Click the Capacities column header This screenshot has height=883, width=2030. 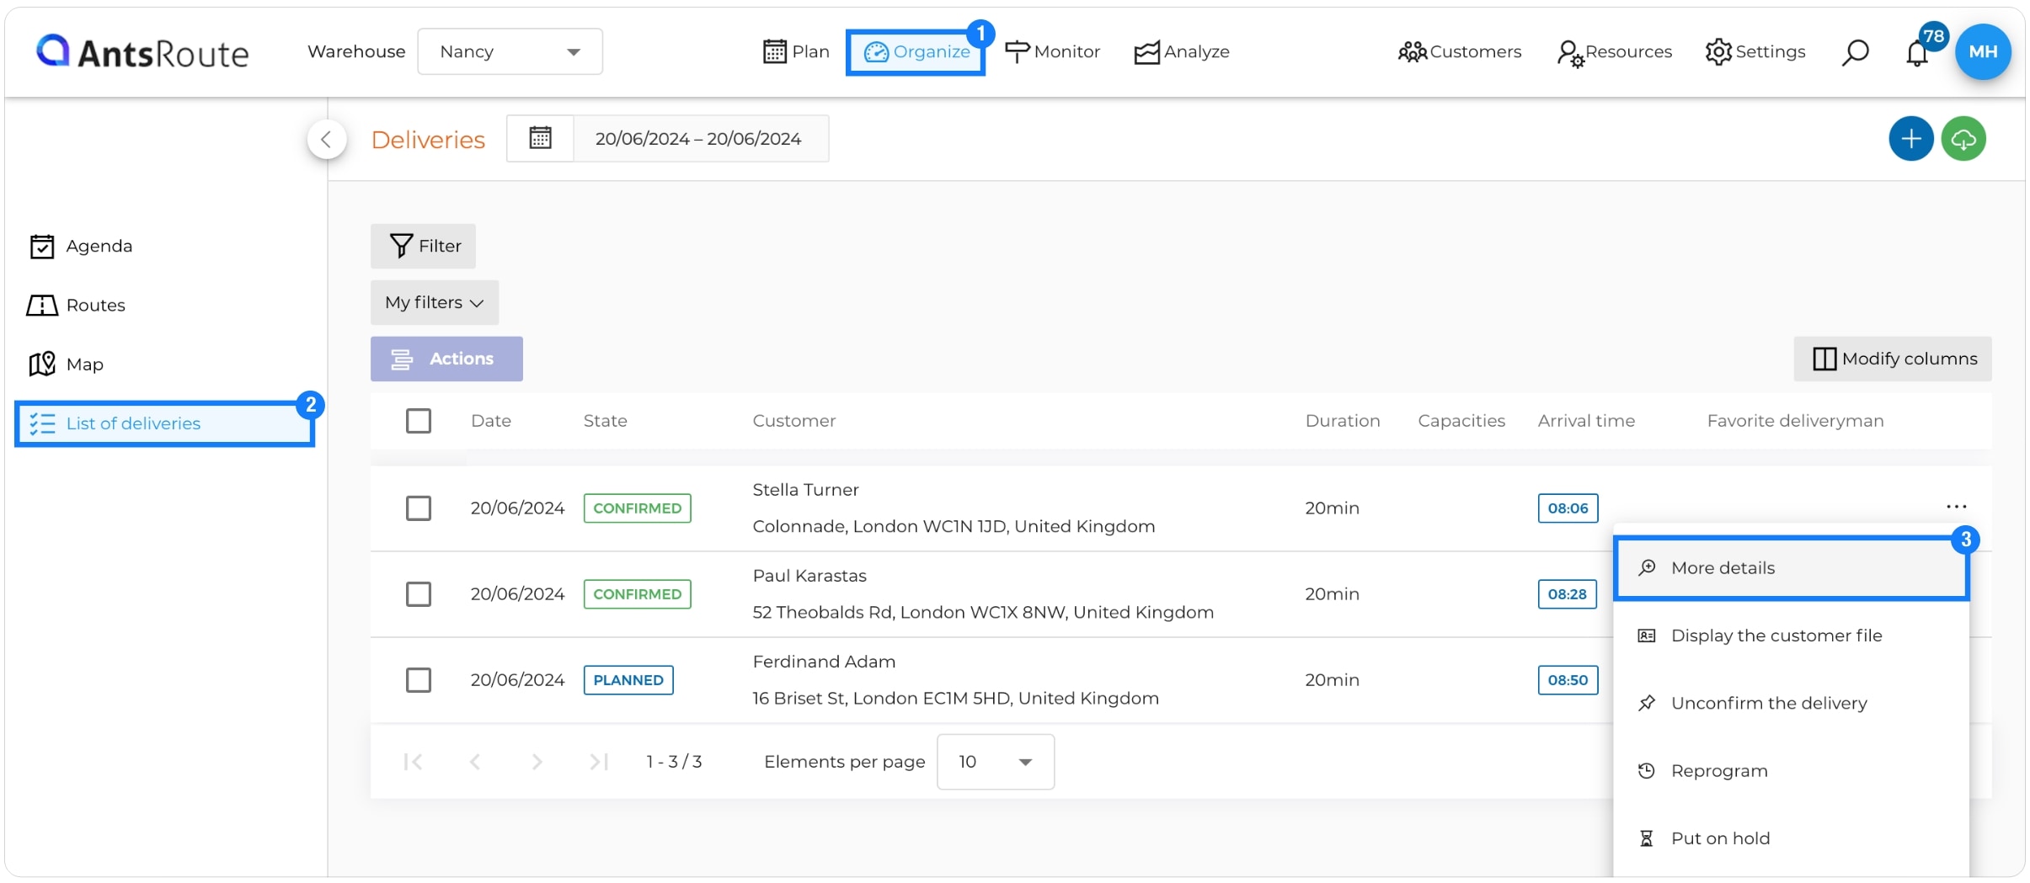1461,421
